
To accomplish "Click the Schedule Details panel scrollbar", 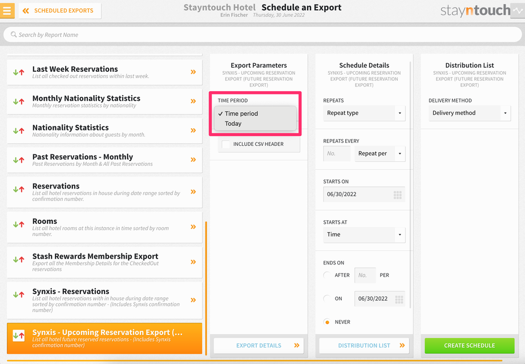I will click(410, 184).
